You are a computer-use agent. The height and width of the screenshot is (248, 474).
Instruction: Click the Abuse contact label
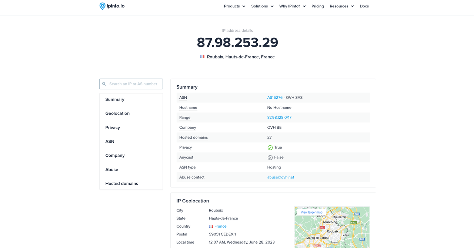[192, 177]
